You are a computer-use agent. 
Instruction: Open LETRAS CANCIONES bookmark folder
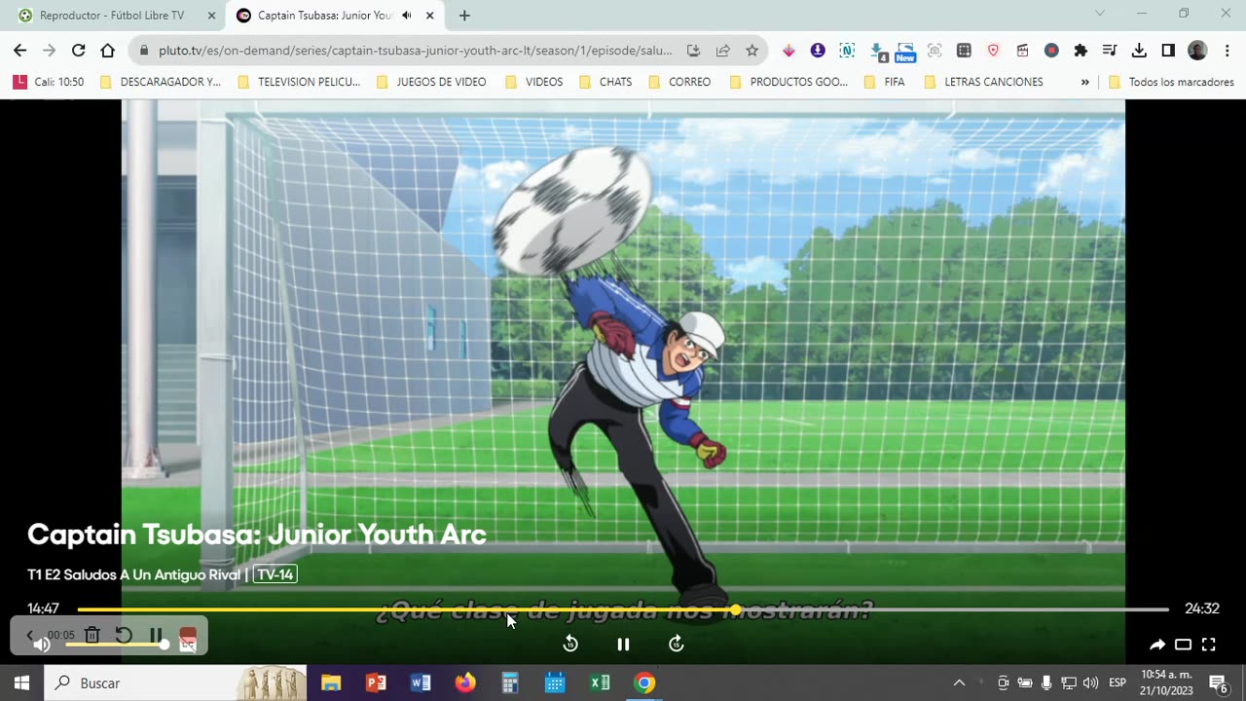tap(983, 82)
